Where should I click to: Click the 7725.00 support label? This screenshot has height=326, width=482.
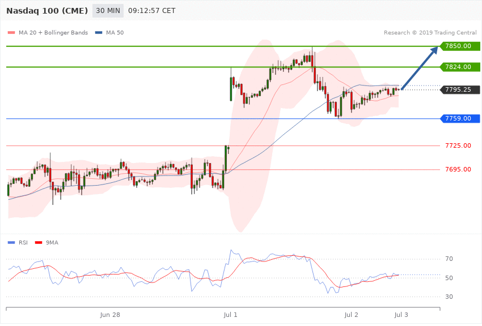458,145
